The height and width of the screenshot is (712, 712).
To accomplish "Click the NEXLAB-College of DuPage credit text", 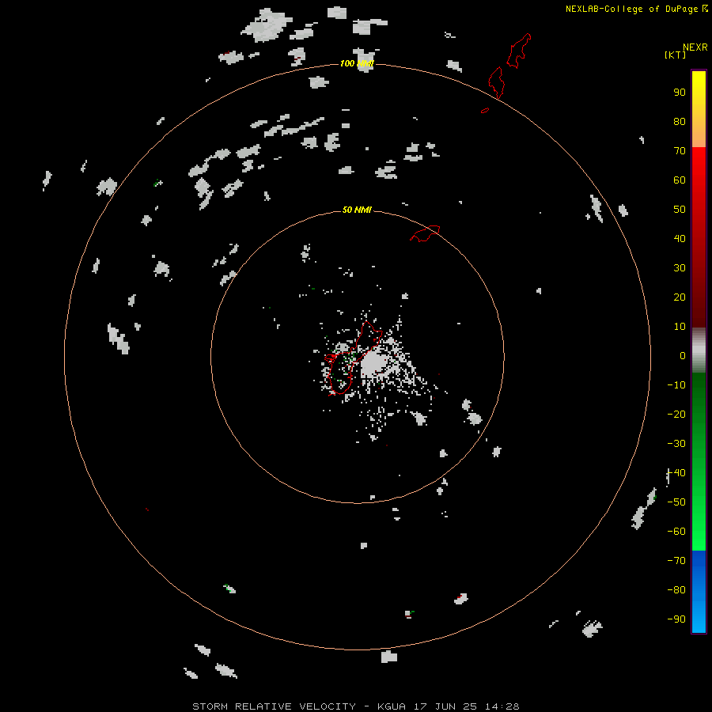I will pos(636,9).
